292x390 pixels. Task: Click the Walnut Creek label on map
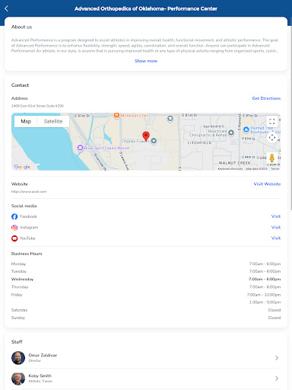tap(234, 163)
